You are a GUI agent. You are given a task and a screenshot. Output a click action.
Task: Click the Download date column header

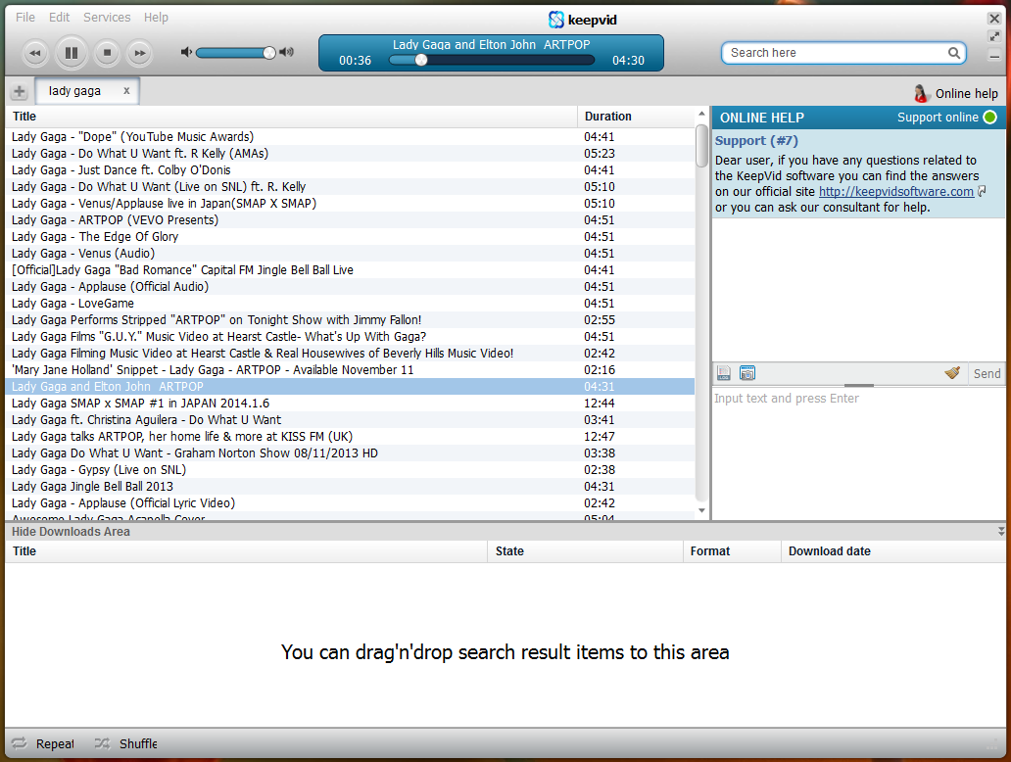click(893, 551)
